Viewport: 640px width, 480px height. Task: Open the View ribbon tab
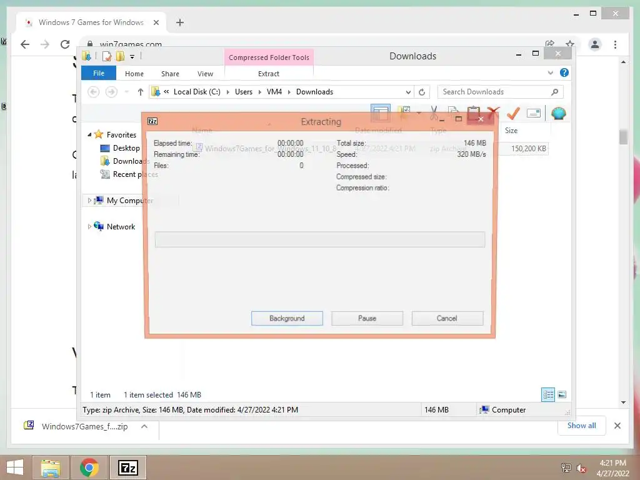click(205, 74)
